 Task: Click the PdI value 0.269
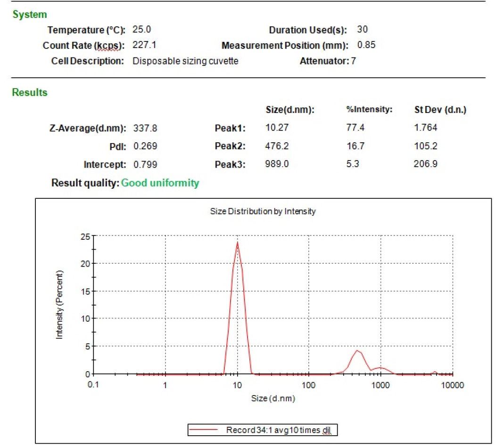click(145, 146)
